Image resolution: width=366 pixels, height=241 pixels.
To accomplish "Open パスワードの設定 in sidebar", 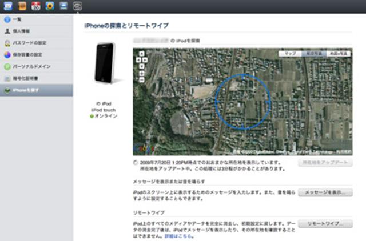I will click(37, 43).
